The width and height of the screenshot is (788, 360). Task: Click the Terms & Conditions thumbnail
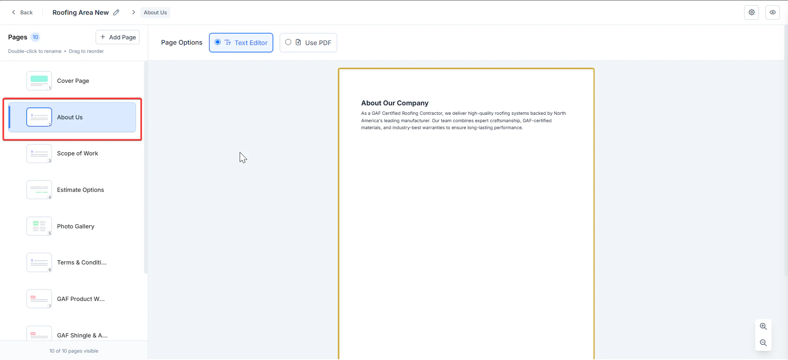tap(39, 262)
